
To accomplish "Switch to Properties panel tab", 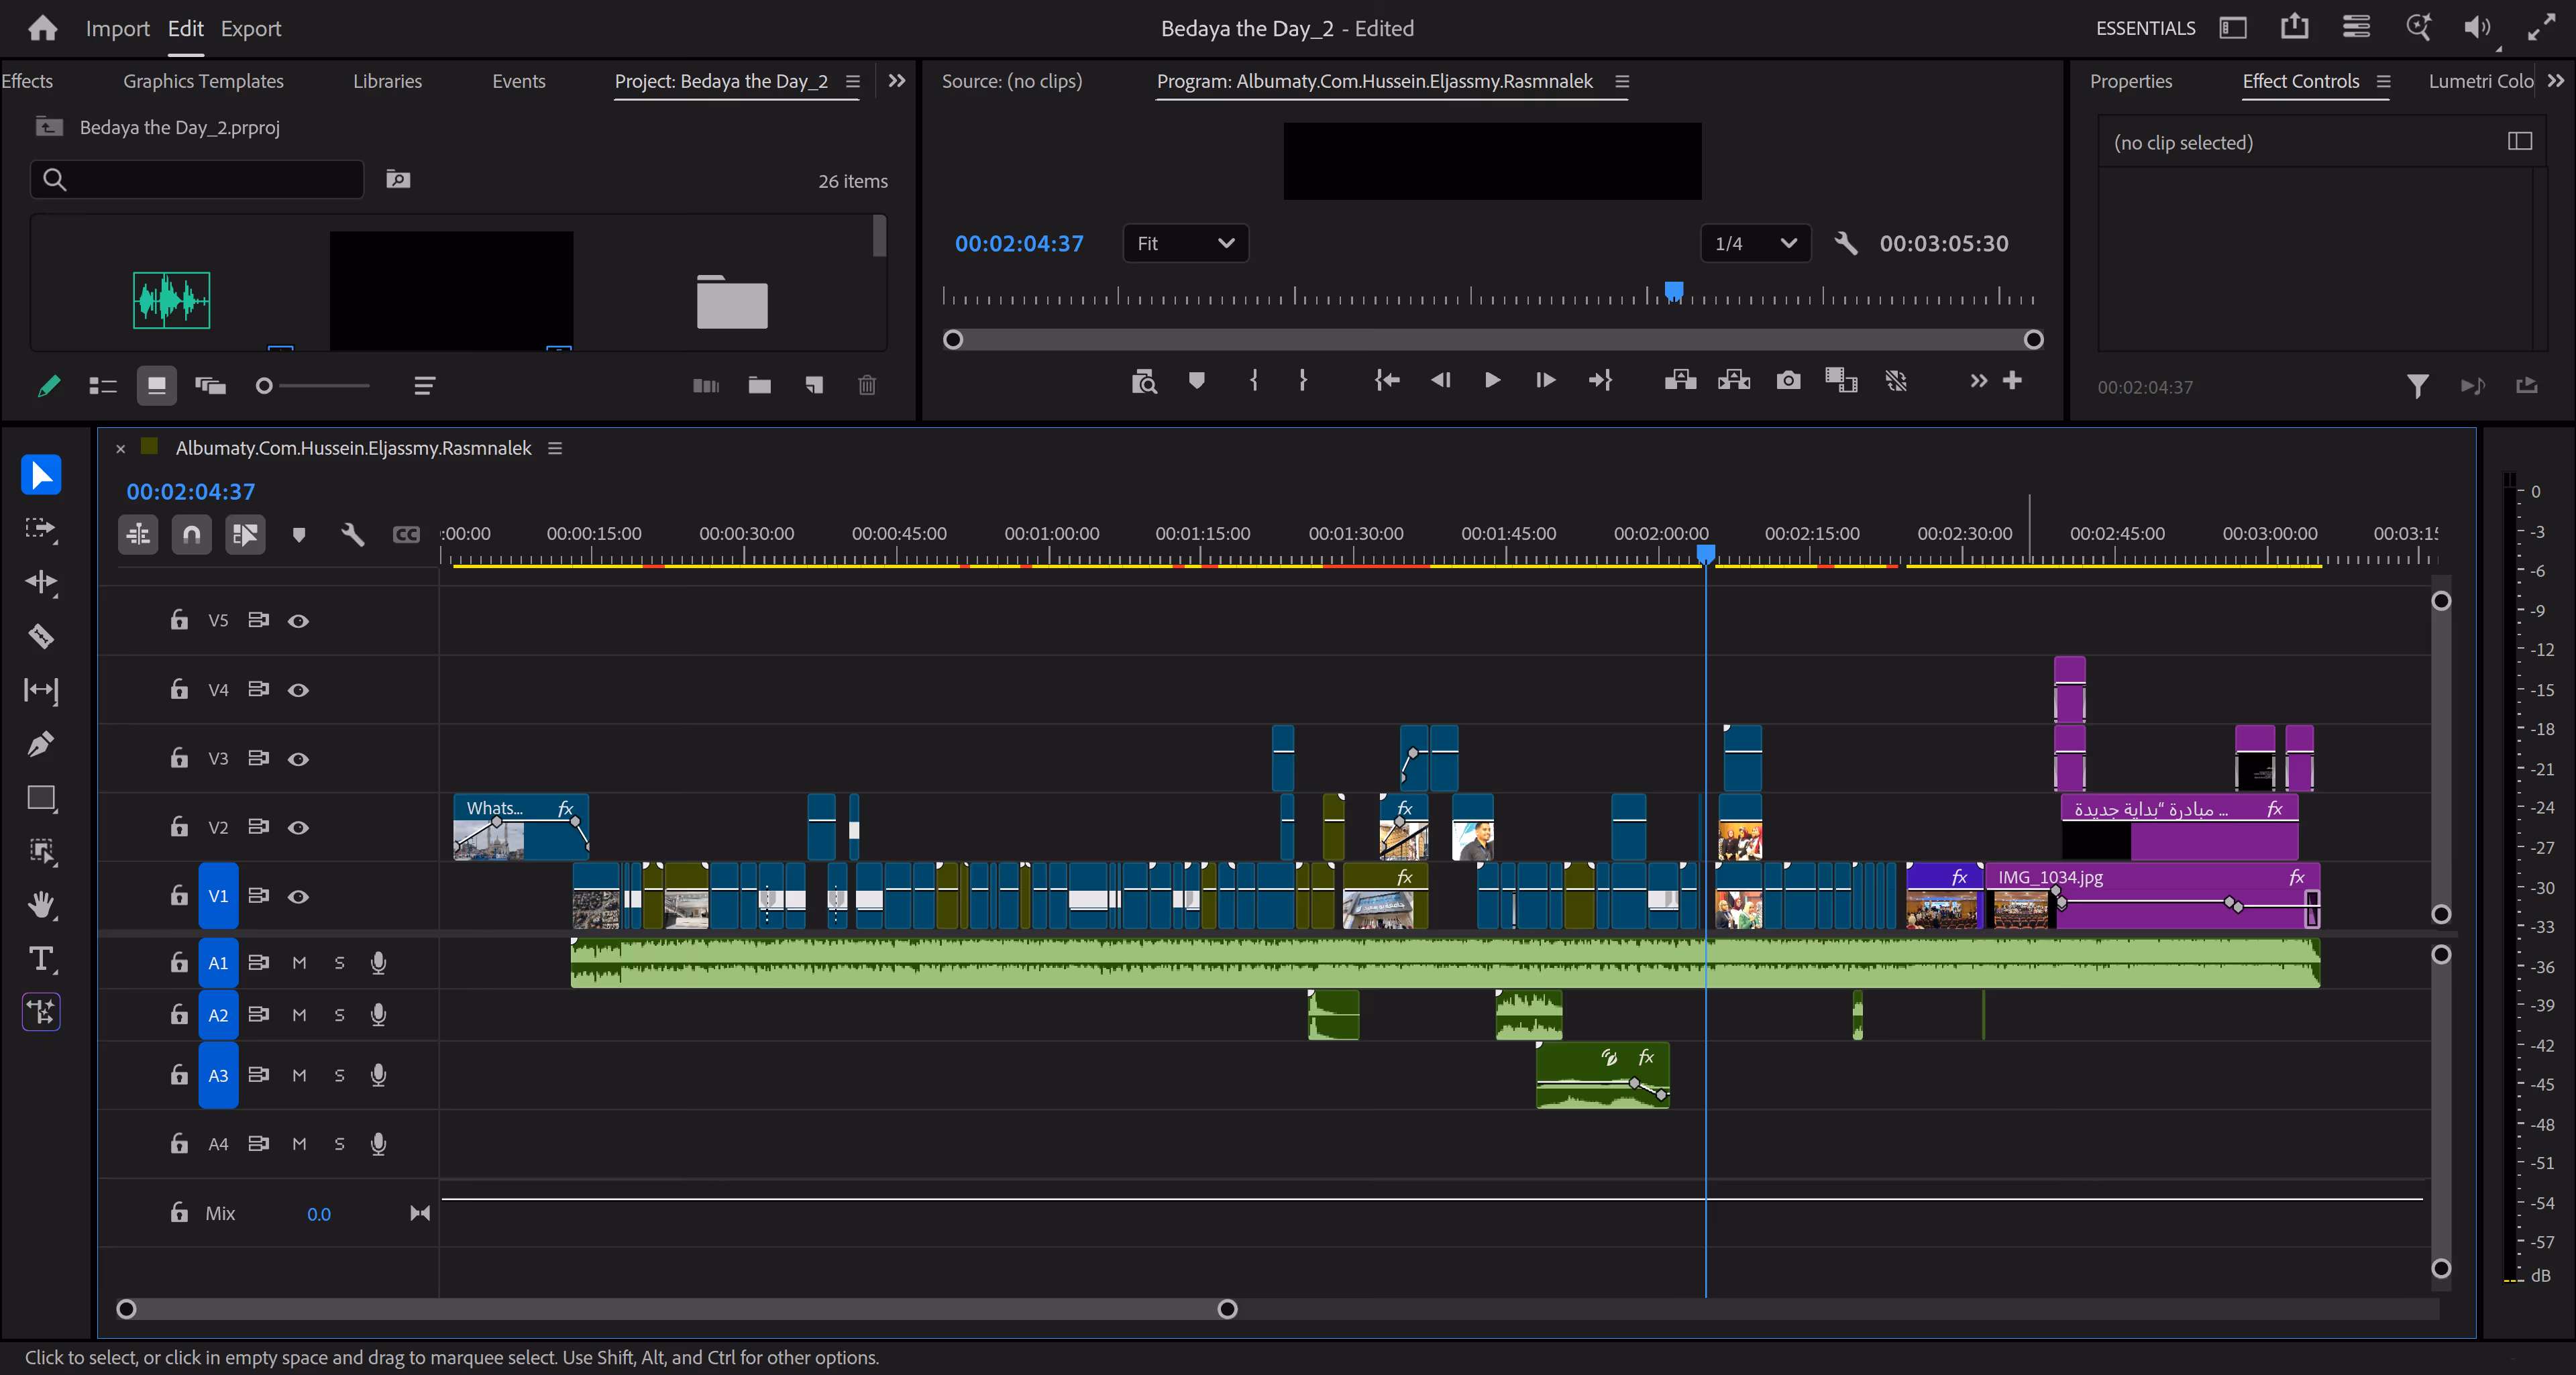I will click(x=2130, y=81).
